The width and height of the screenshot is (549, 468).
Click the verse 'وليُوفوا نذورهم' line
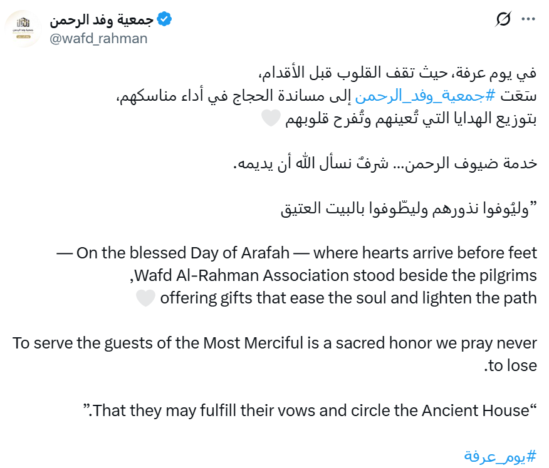tap(409, 208)
